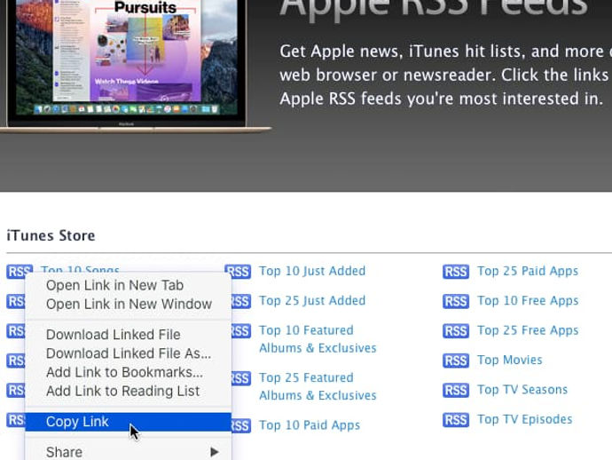Open the Top 25 Just Added feed link
This screenshot has width=612, height=460.
coord(312,300)
